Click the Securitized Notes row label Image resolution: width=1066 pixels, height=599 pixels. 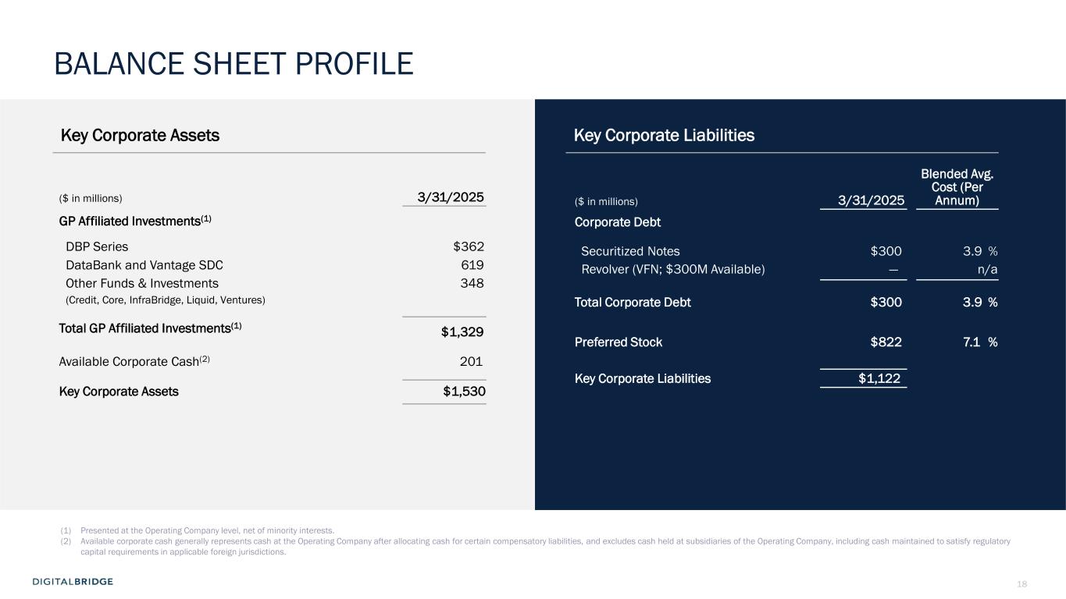(x=630, y=251)
